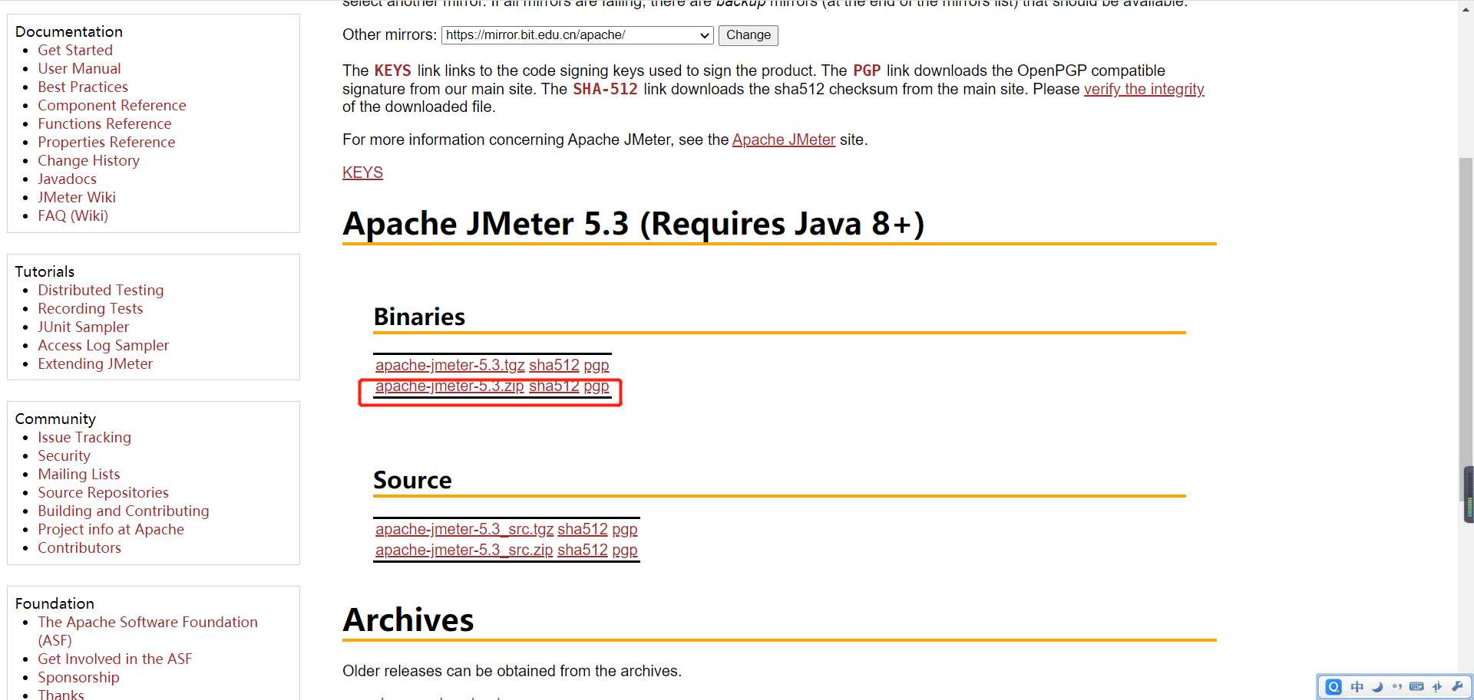Open Extending JMeter tutorial
The height and width of the screenshot is (700, 1474).
tap(95, 363)
